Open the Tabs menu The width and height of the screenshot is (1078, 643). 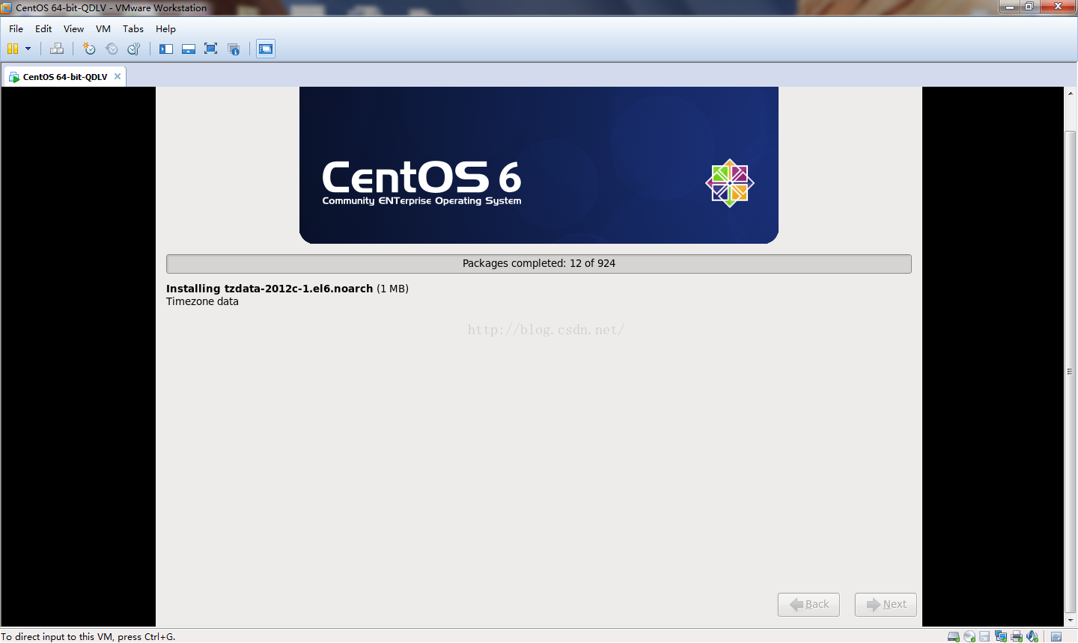[133, 28]
